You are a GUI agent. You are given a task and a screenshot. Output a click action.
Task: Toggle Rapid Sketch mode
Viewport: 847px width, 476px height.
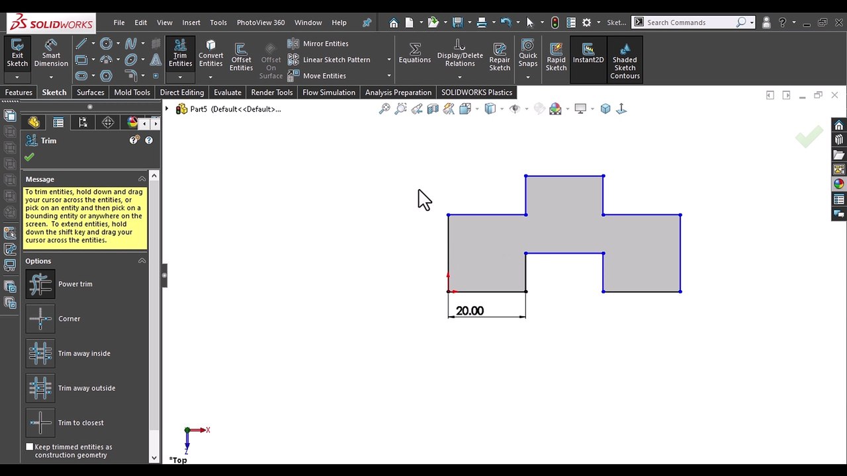(x=556, y=57)
